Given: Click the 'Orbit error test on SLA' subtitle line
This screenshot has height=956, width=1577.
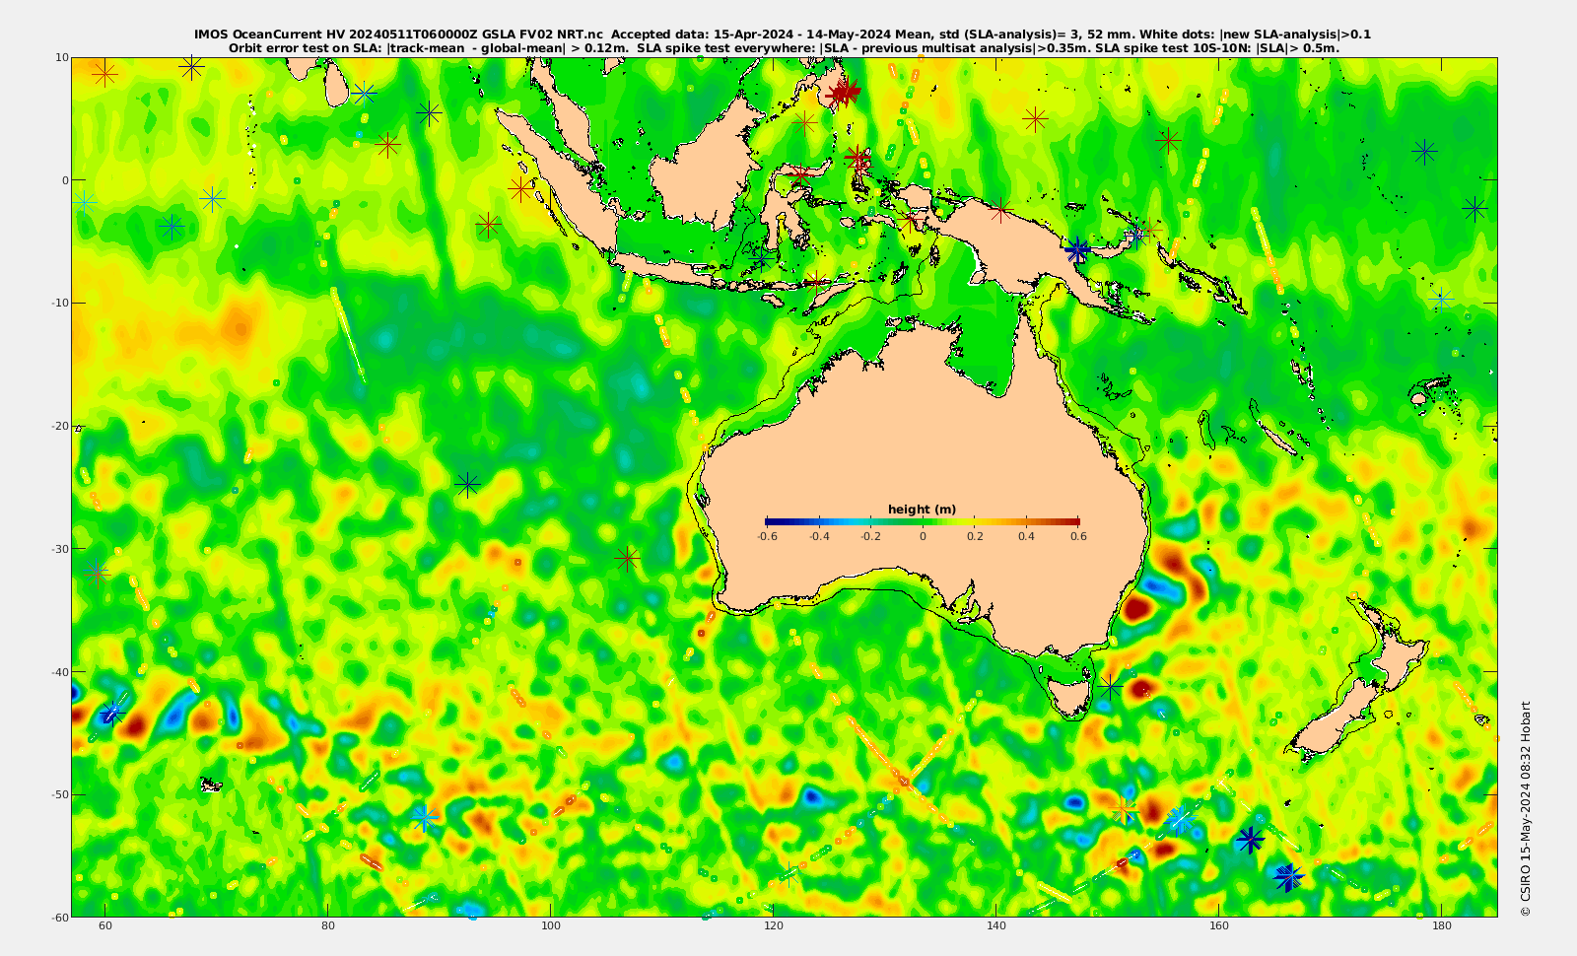Looking at the screenshot, I should [784, 47].
